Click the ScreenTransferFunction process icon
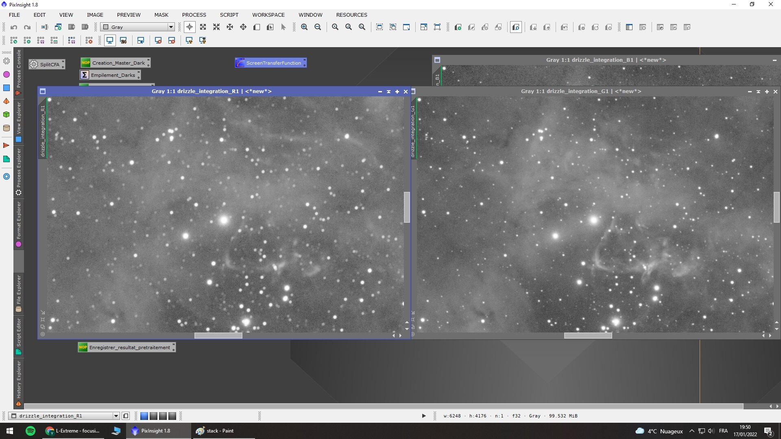Image resolution: width=781 pixels, height=439 pixels. pyautogui.click(x=273, y=63)
